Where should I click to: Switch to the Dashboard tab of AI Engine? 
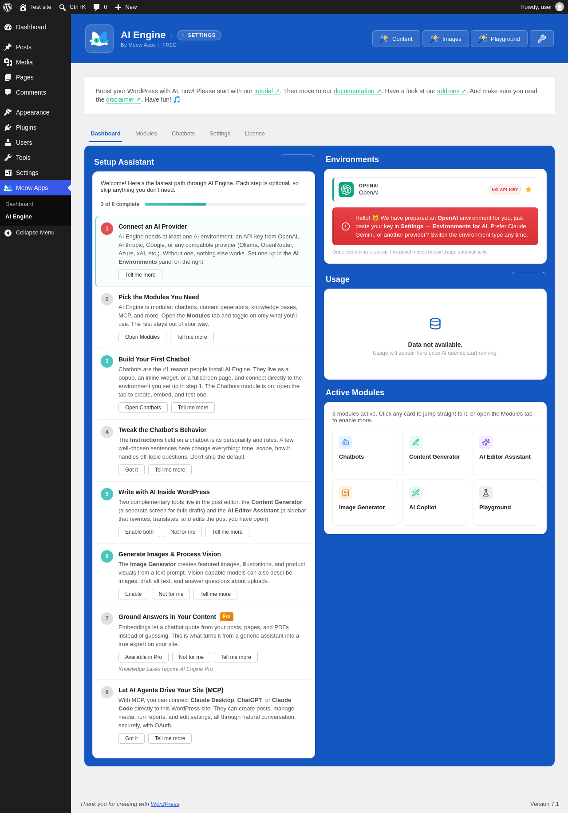click(x=106, y=134)
